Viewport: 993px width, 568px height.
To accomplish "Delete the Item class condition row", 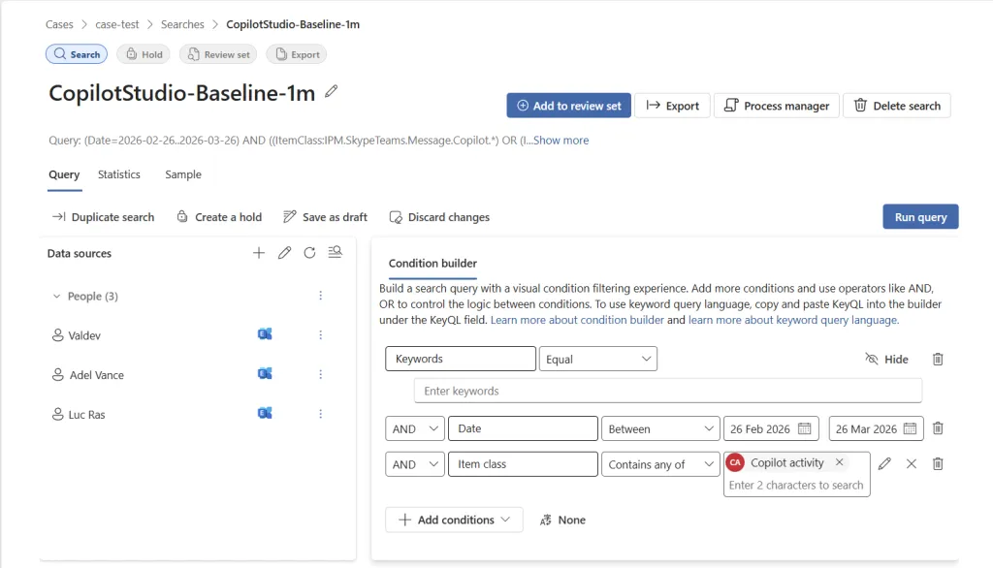I will tap(938, 464).
